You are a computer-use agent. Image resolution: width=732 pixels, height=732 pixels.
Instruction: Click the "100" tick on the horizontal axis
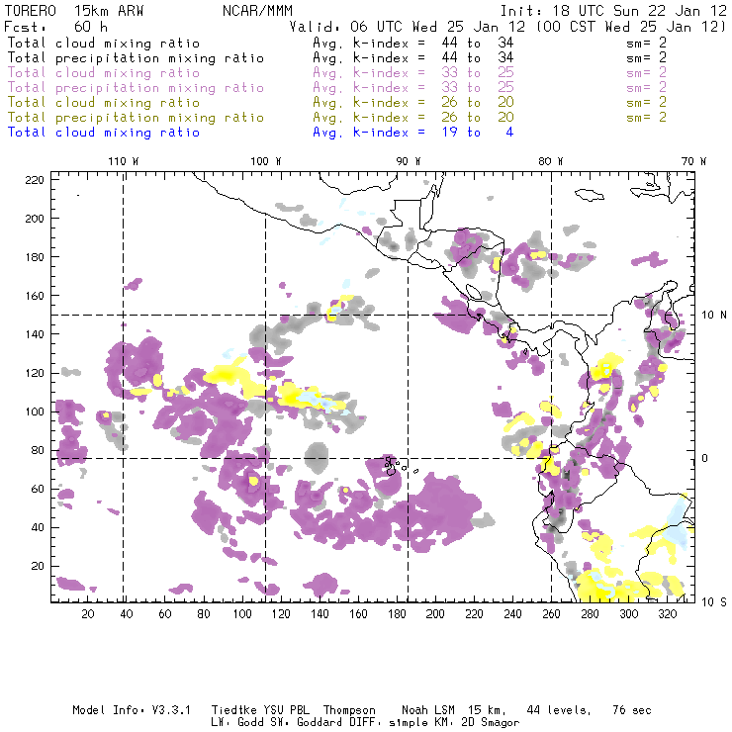pyautogui.click(x=242, y=614)
